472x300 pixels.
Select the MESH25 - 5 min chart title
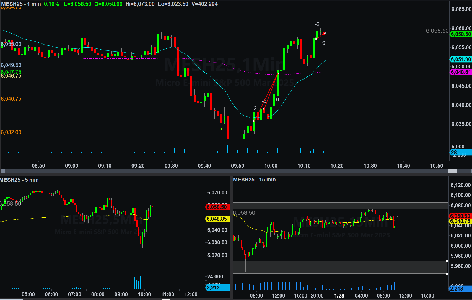(19, 180)
